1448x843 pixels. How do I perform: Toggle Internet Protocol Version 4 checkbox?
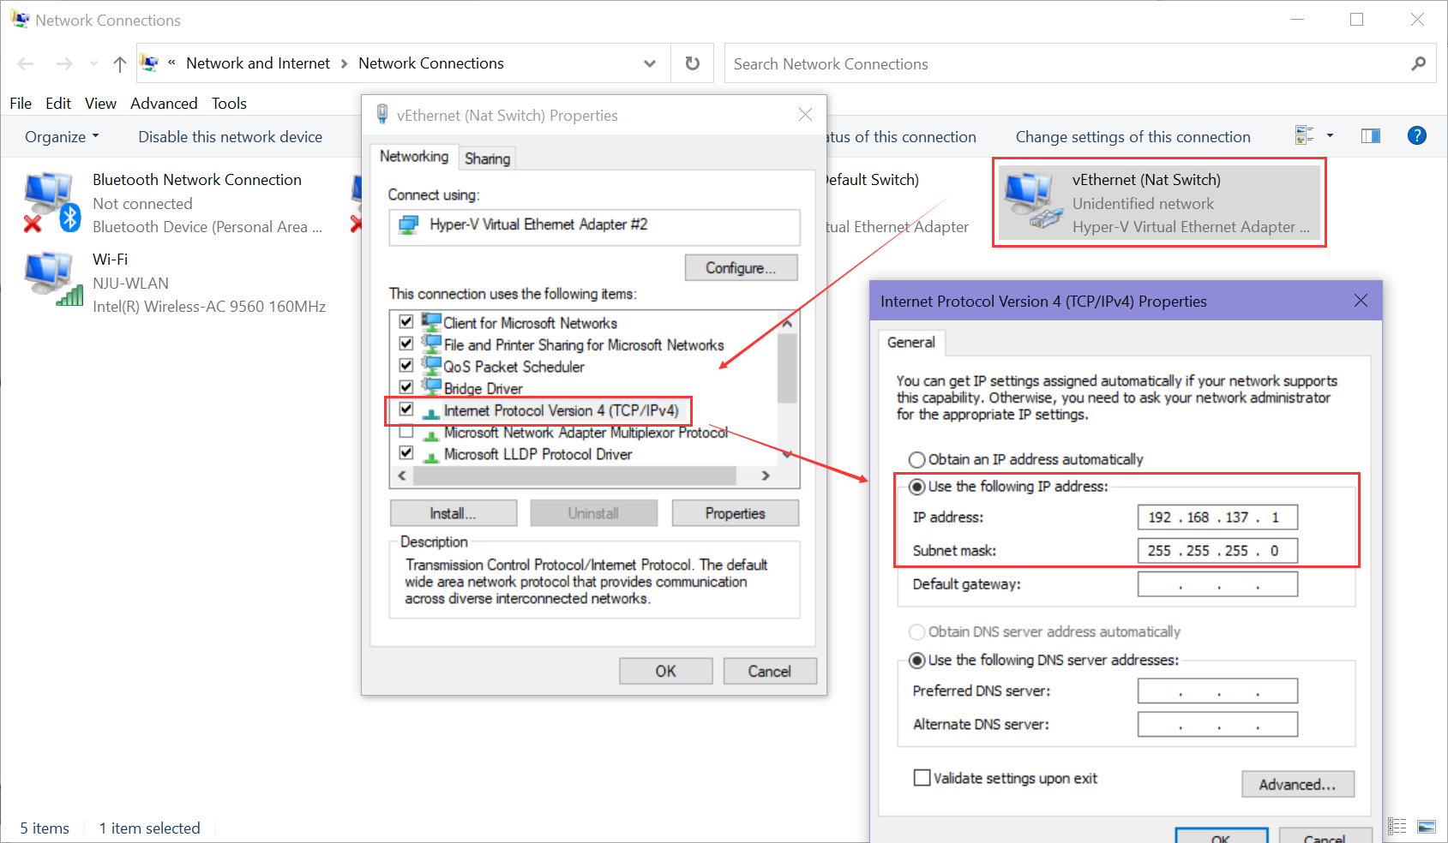tap(406, 410)
